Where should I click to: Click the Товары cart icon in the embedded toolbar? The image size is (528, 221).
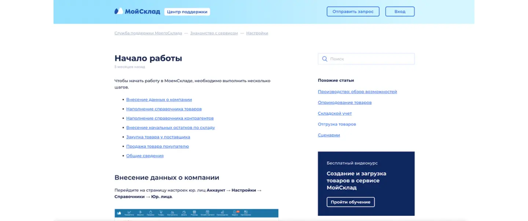click(x=161, y=213)
